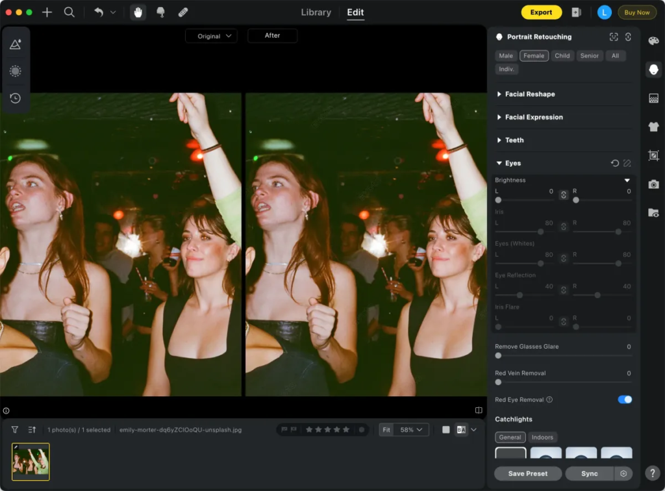This screenshot has width=665, height=491.
Task: Click the Portrait Retouching face icon
Action: 653,70
